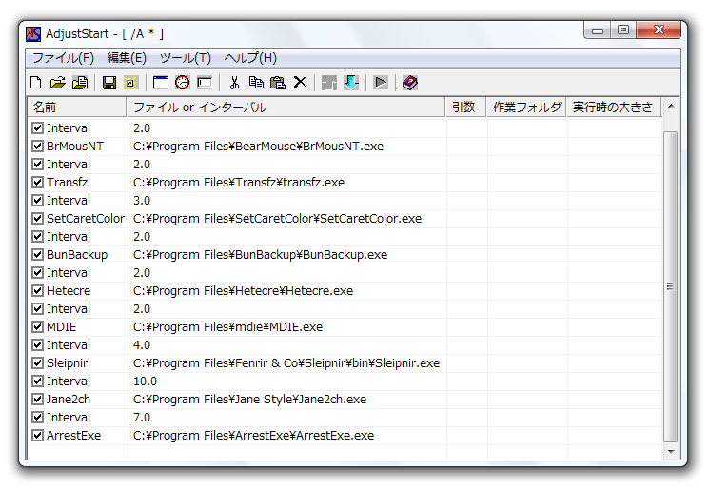This screenshot has height=489, width=710.
Task: Toggle the SetCaretColor checkbox
Action: (37, 219)
